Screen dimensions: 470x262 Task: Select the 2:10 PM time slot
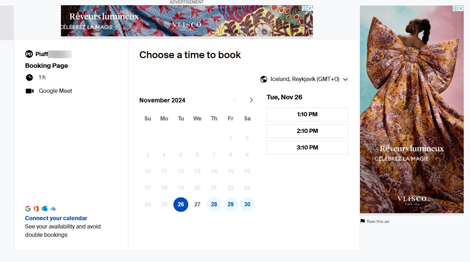click(307, 131)
